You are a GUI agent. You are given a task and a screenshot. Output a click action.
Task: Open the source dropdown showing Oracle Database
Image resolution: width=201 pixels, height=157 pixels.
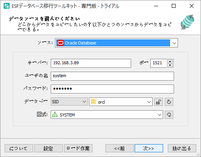174,43
